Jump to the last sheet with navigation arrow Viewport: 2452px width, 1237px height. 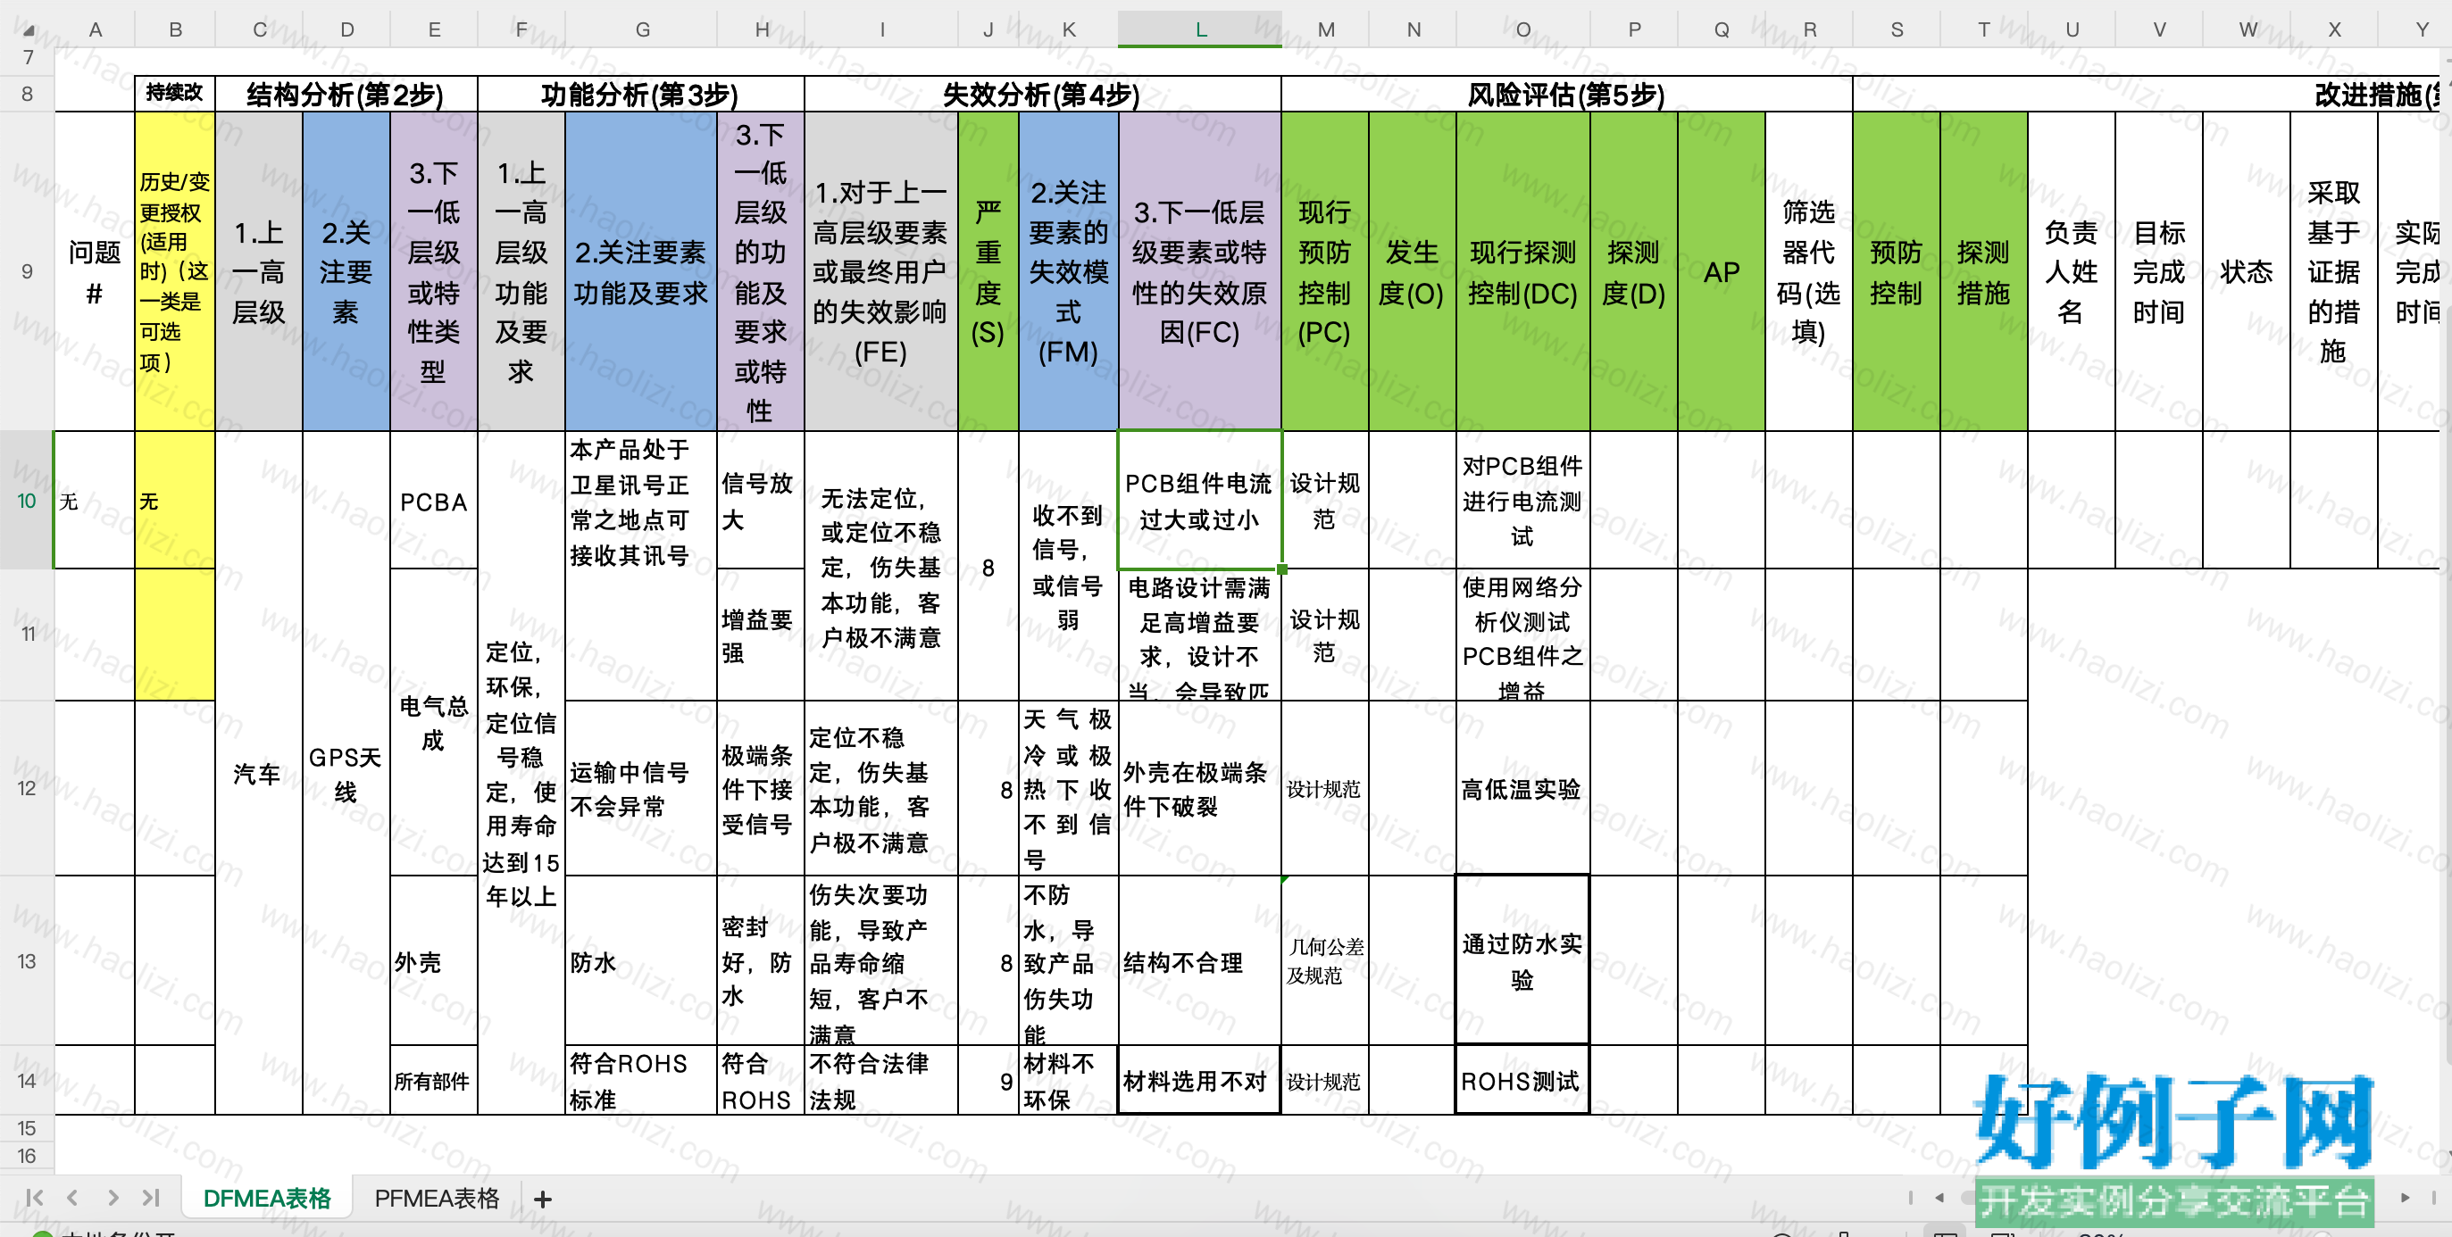pos(150,1197)
